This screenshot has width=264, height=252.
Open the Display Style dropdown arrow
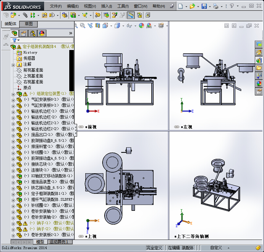[123, 26]
